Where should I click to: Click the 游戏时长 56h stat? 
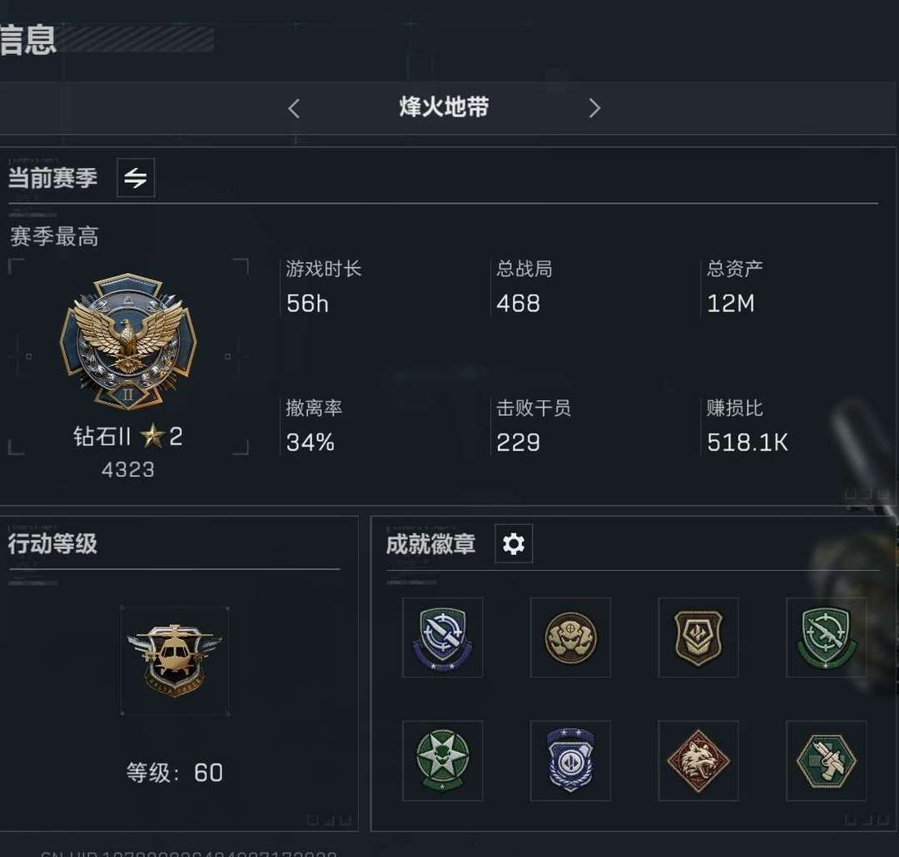[x=324, y=286]
